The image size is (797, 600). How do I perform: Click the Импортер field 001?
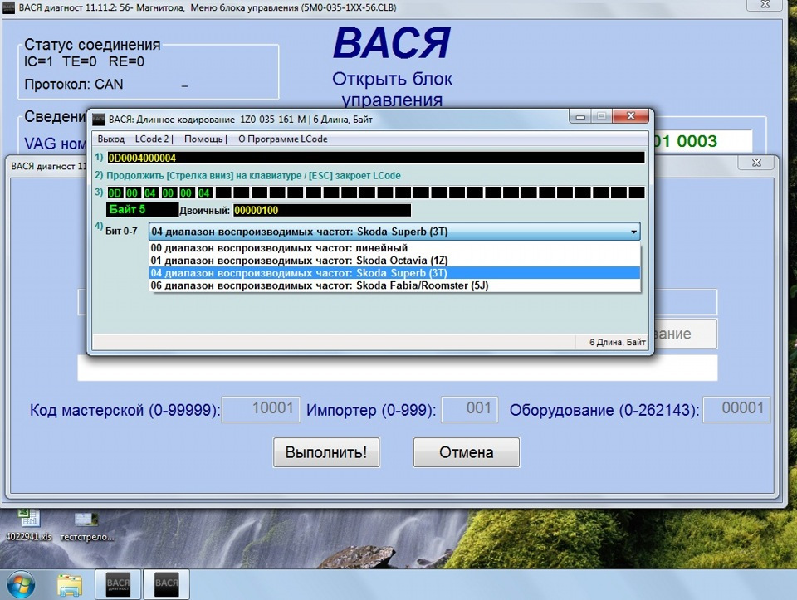(x=470, y=409)
